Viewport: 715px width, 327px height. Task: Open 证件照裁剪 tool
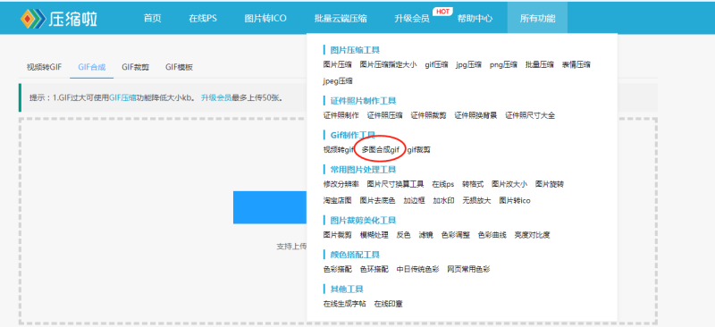tap(429, 115)
